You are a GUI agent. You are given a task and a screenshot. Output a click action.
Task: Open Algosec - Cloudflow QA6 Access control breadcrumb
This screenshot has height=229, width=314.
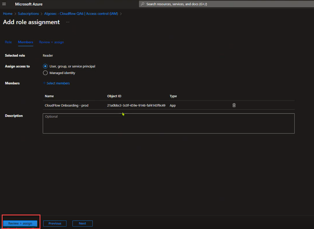[81, 14]
